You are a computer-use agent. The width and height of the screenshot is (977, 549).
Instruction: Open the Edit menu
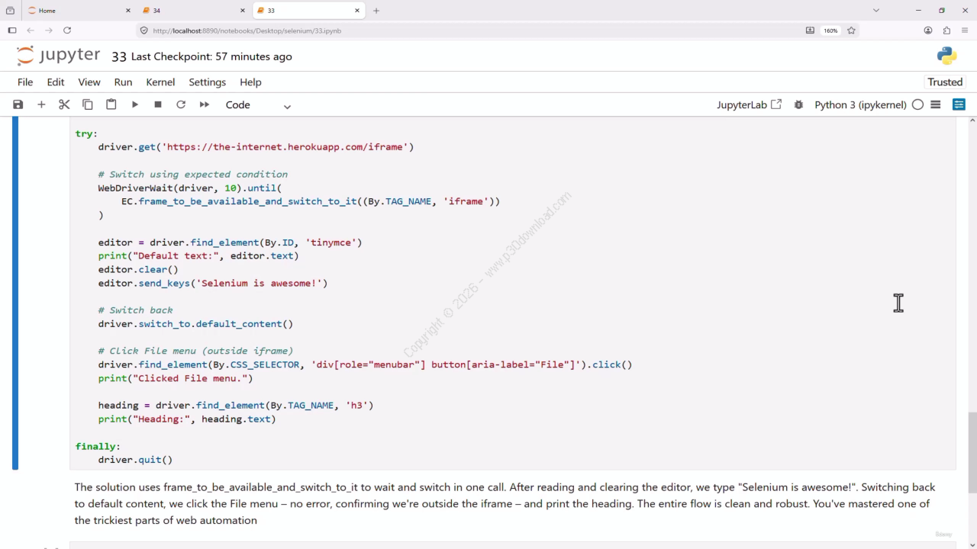(56, 82)
